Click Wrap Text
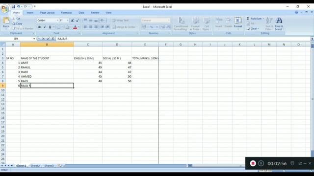Screen dimensions: 314x176 tap(120, 21)
